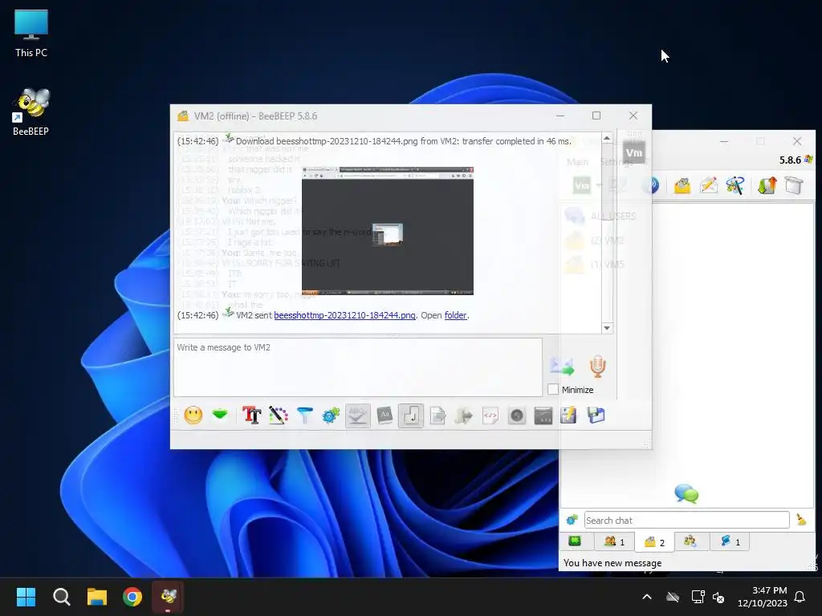Open the notifications bell in the taskbar
This screenshot has height=616, width=822.
pos(800,597)
